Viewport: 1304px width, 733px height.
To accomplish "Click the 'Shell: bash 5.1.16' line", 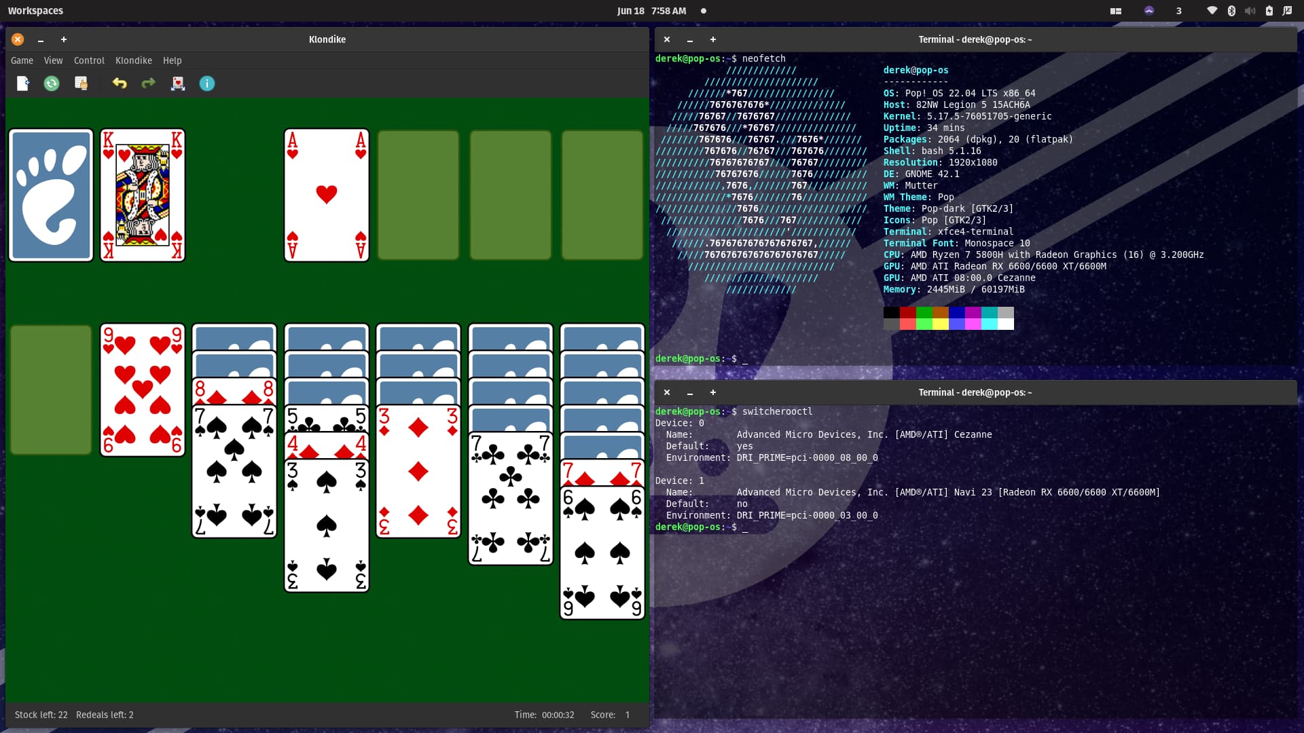I will 932,151.
